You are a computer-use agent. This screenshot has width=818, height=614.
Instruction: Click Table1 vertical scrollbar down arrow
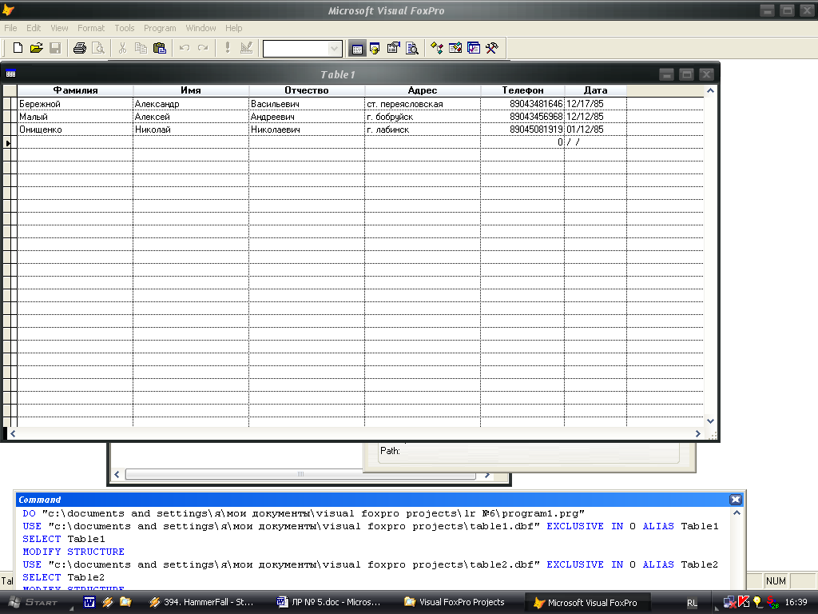pos(710,421)
